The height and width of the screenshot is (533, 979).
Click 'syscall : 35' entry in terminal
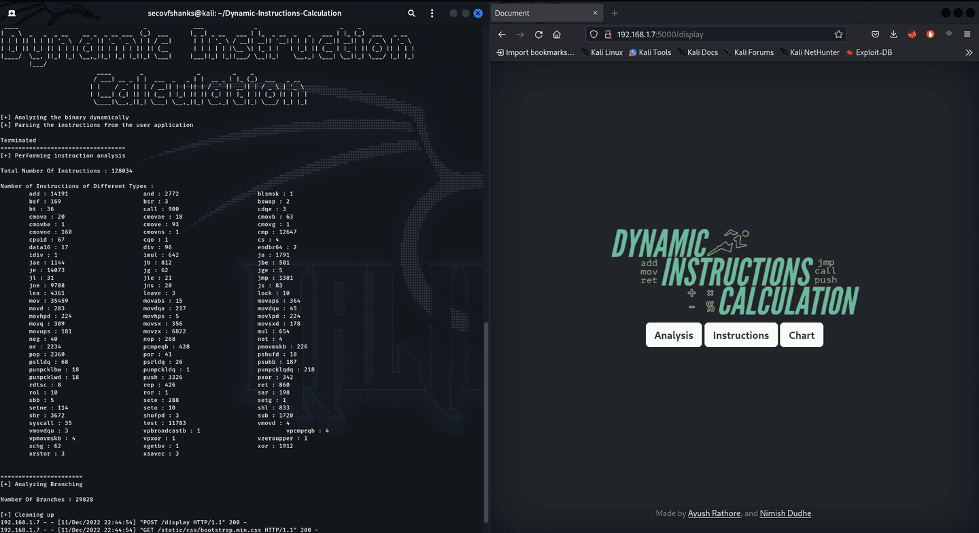tap(50, 423)
